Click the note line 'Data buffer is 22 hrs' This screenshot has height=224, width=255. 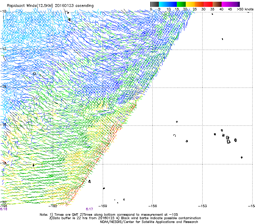coord(125,218)
